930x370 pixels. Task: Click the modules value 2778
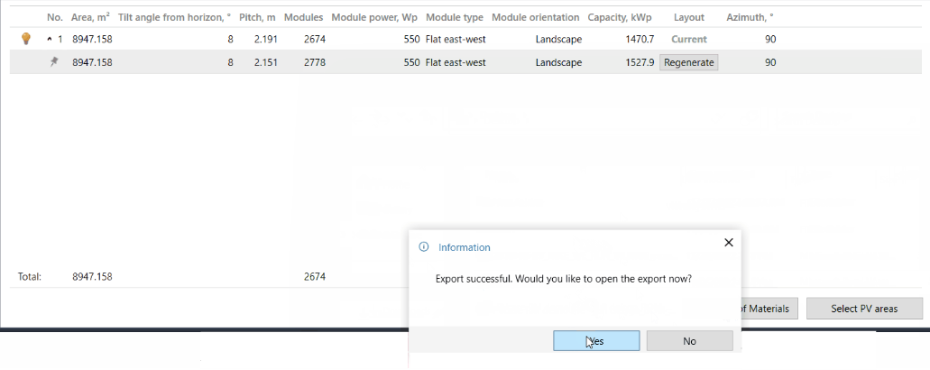click(314, 62)
